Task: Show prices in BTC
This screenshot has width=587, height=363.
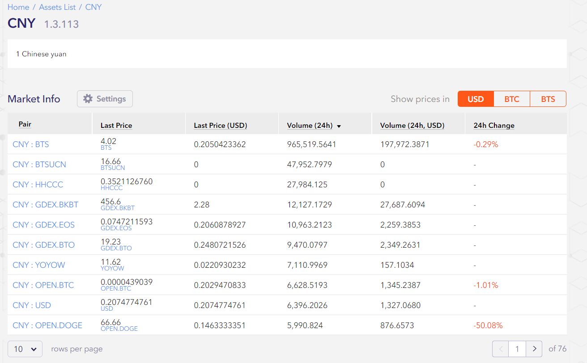Action: 512,99
